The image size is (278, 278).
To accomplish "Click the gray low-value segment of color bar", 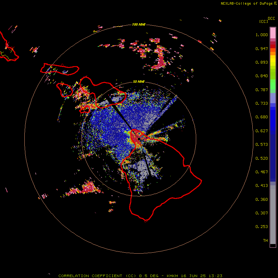I will pos(273,215).
